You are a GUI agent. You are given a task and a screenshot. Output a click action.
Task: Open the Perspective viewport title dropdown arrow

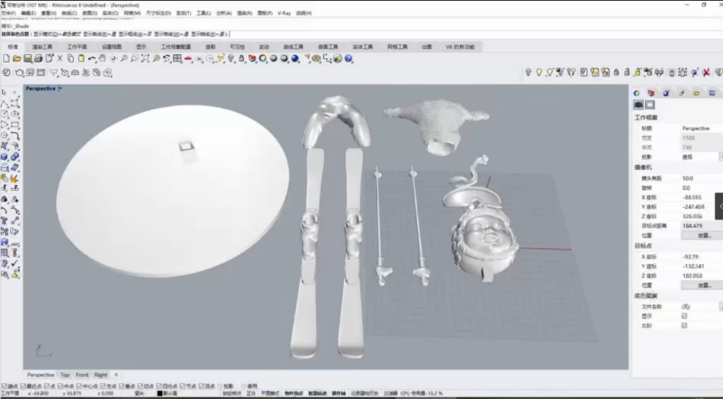coord(61,89)
